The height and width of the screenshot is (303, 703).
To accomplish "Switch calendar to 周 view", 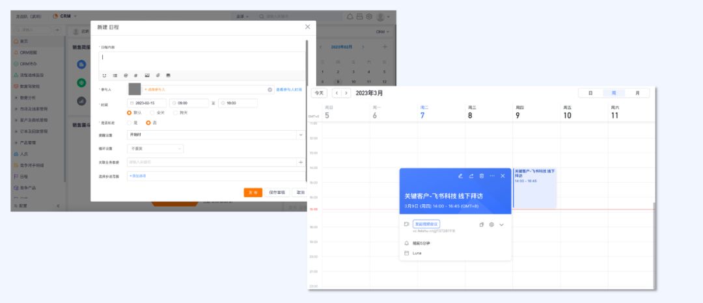I will [x=614, y=93].
